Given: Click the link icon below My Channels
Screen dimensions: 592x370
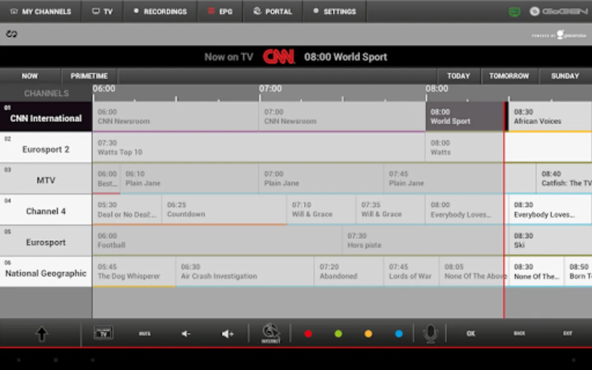Looking at the screenshot, I should [x=12, y=34].
